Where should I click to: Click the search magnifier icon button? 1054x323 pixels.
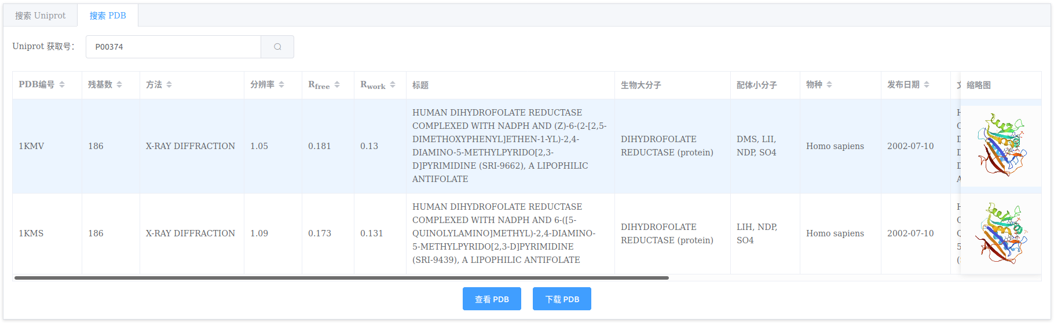[277, 47]
